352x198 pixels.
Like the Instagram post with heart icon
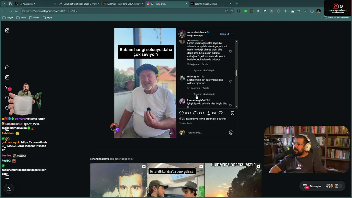182,113
